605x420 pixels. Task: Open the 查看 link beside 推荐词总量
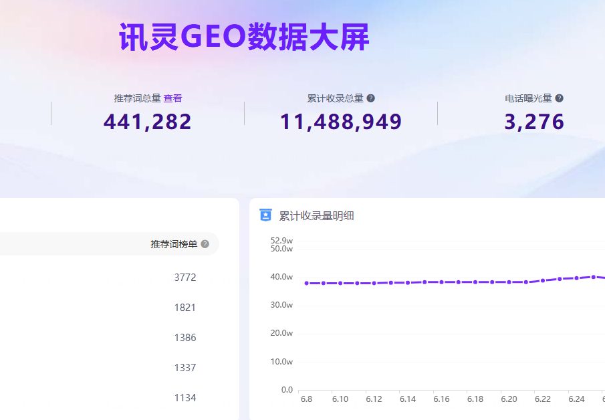(x=172, y=98)
